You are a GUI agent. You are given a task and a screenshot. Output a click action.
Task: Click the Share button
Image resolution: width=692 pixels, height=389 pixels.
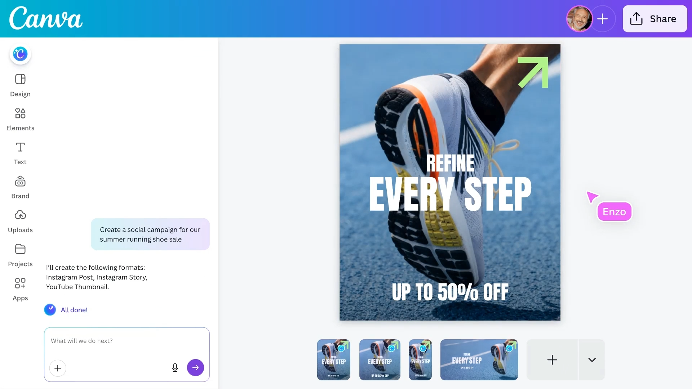(x=655, y=19)
